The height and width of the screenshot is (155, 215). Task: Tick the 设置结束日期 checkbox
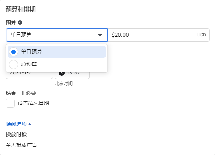[10, 103]
